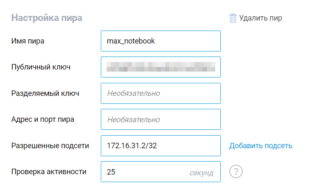Focus the blurred 'Публичный ключ' input field

coord(161,67)
